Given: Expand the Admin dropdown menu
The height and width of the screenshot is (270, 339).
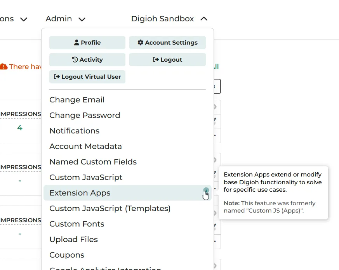Looking at the screenshot, I should coord(66,19).
